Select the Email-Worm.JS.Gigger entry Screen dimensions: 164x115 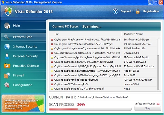click(x=136, y=40)
